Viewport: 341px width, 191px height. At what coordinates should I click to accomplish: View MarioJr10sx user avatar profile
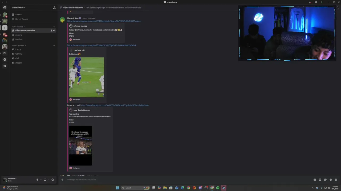[x=62, y=20]
